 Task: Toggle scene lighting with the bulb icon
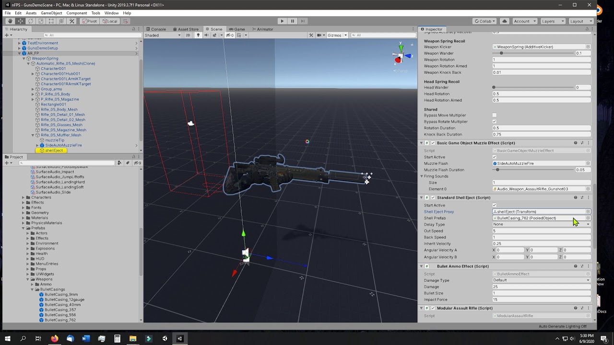pyautogui.click(x=198, y=35)
